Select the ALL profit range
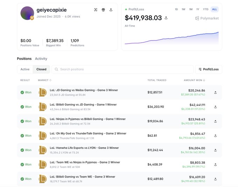The image size is (238, 187). click(215, 9)
